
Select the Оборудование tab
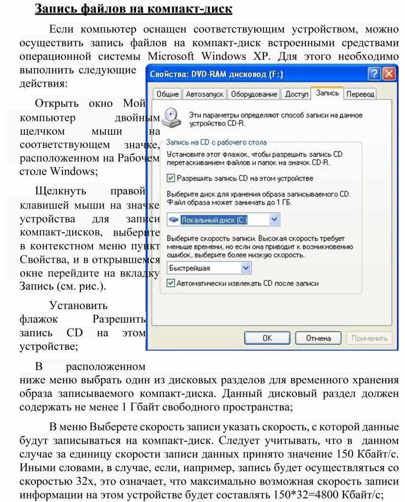pyautogui.click(x=254, y=94)
